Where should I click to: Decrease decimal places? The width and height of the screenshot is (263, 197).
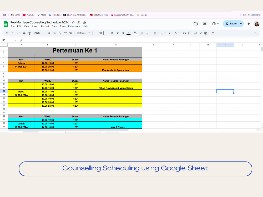(x=60, y=33)
